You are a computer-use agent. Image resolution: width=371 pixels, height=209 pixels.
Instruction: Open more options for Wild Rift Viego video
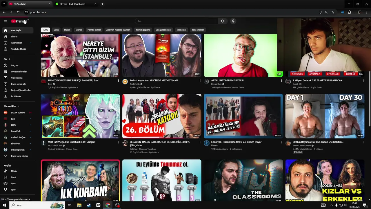118,142
